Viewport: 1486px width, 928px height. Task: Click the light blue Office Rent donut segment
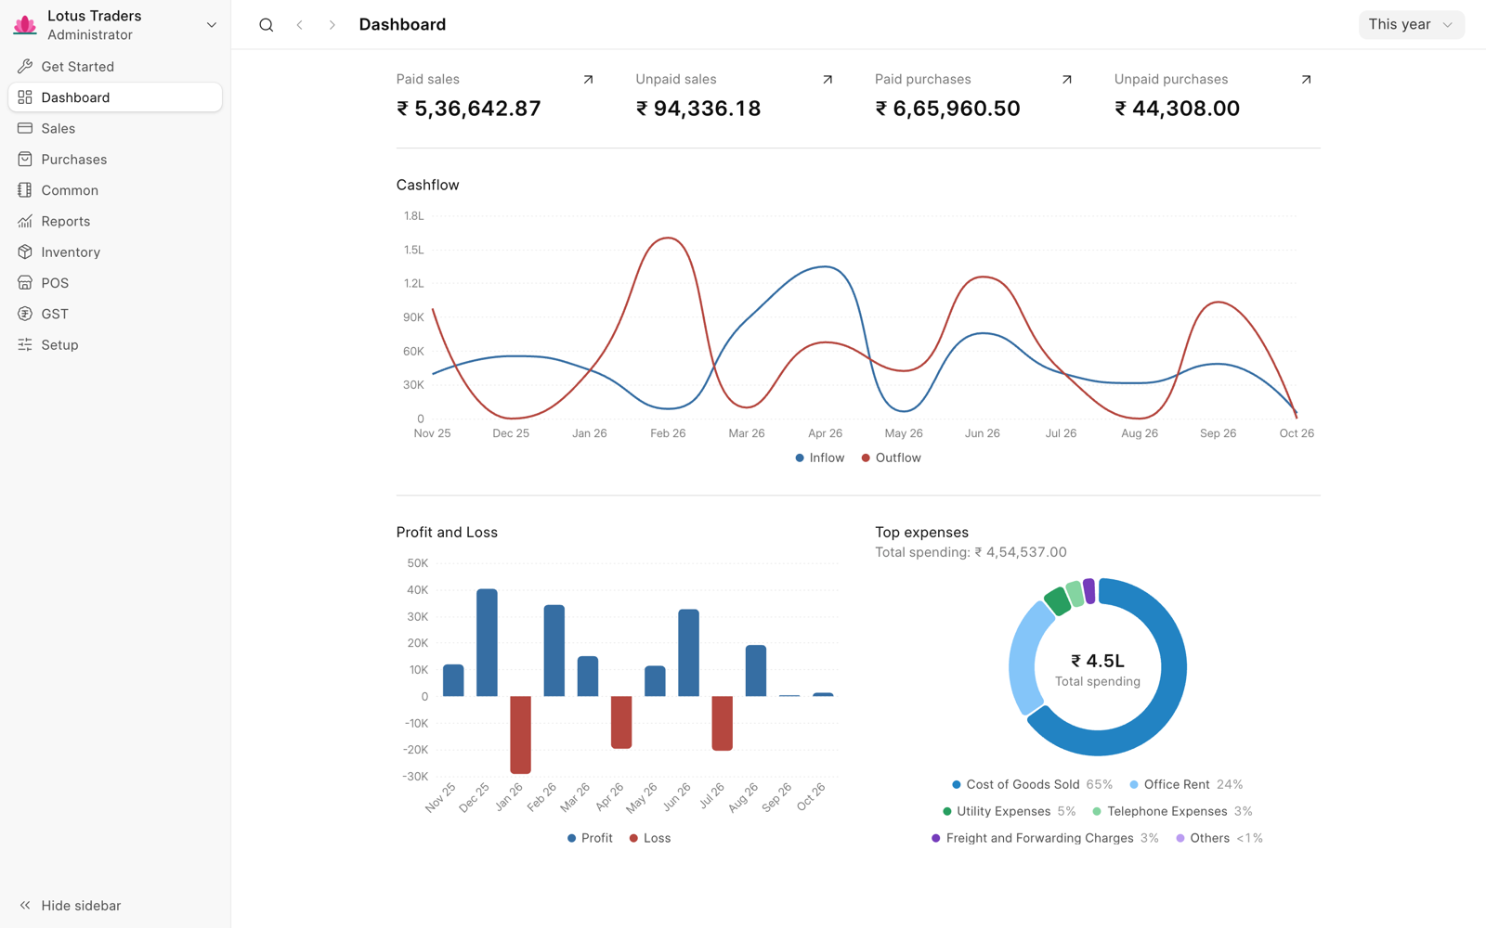pos(1023,659)
